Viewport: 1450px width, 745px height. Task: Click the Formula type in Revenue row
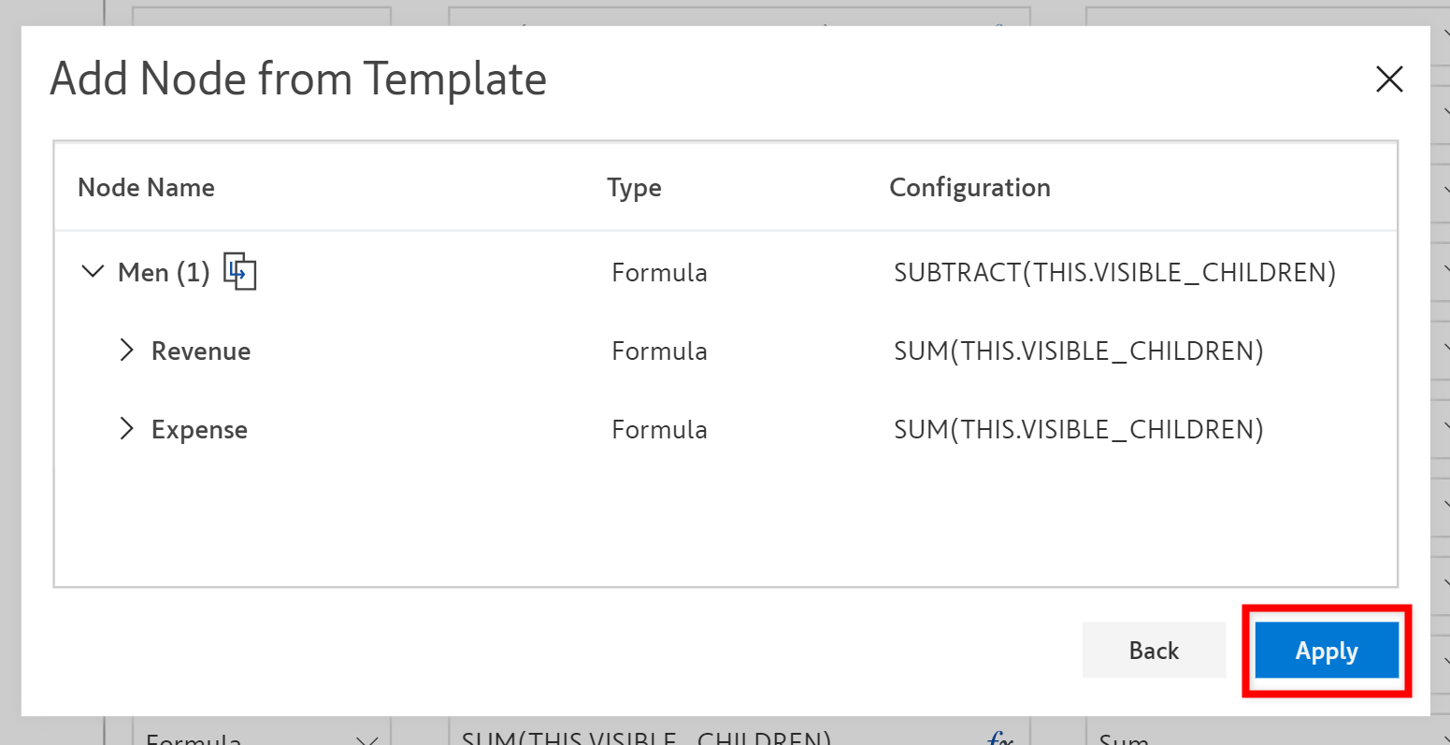[659, 351]
